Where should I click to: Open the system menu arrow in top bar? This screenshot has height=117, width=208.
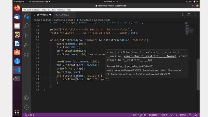[197, 2]
